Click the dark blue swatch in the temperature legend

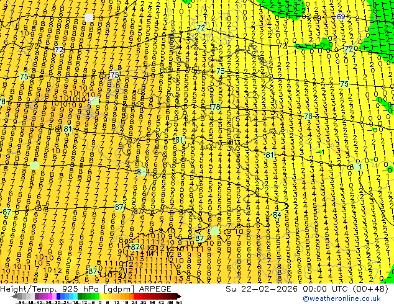click(x=58, y=297)
